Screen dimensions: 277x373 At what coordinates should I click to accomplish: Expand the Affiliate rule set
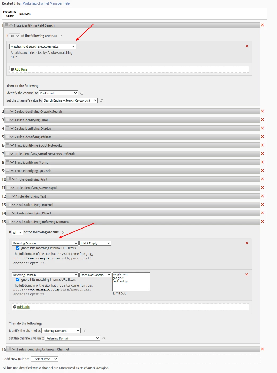pyautogui.click(x=12, y=137)
